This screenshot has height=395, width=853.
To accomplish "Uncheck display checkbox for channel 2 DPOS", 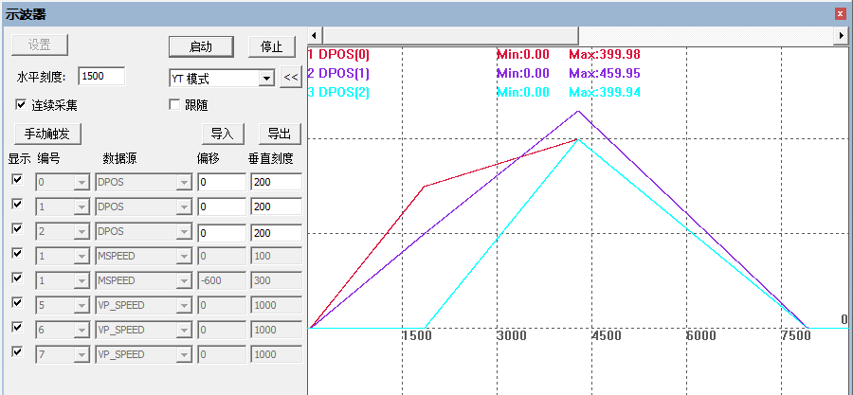I will coord(17,228).
